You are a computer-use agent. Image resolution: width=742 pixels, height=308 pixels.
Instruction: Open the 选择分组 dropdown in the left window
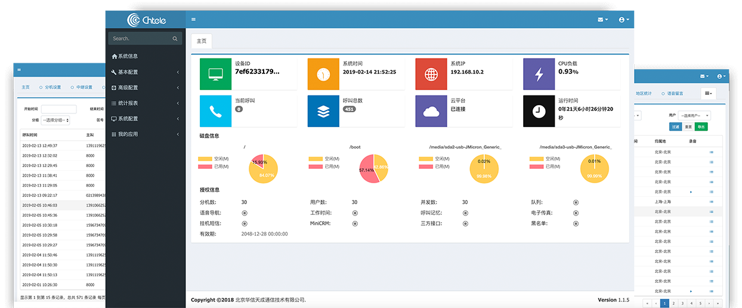click(55, 120)
